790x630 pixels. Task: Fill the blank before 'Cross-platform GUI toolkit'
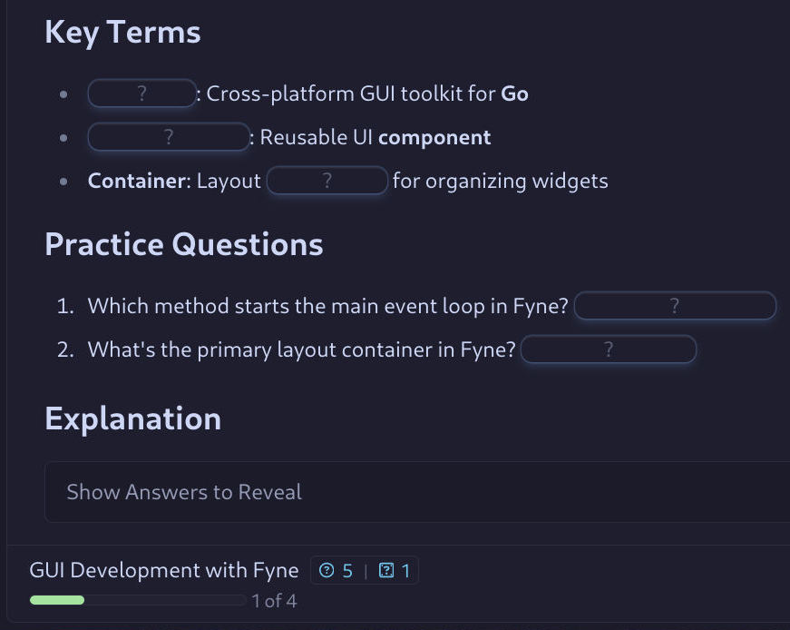(141, 94)
